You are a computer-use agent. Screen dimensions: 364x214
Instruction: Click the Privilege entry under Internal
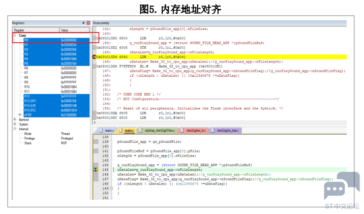29,138
